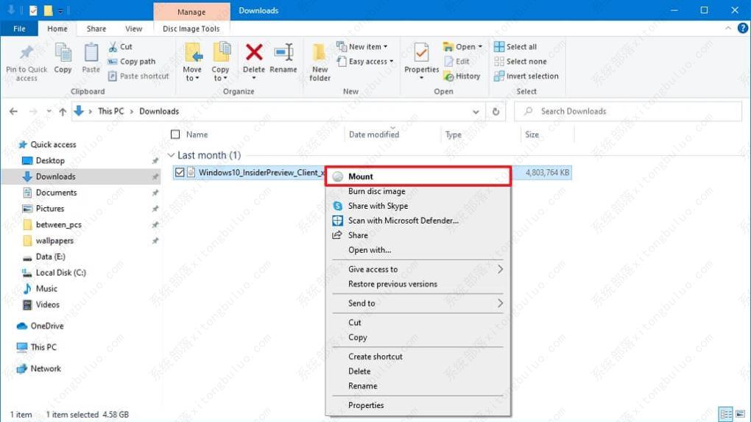Click the Rename icon in Organize group

[283, 53]
